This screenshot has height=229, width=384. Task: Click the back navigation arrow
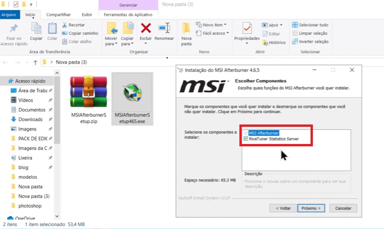point(5,62)
